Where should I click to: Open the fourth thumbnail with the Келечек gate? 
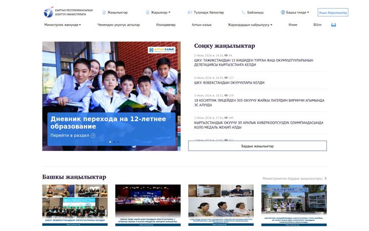[x=294, y=205]
